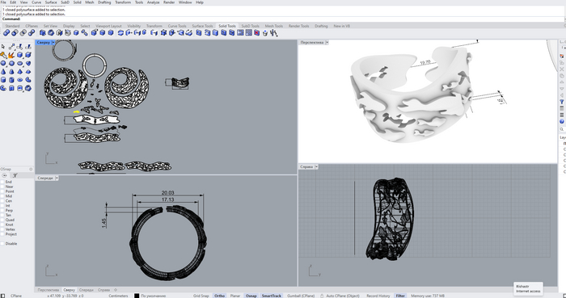566x298 pixels.
Task: Choose the Sphere solid tool in sidebar
Action: pos(3,64)
